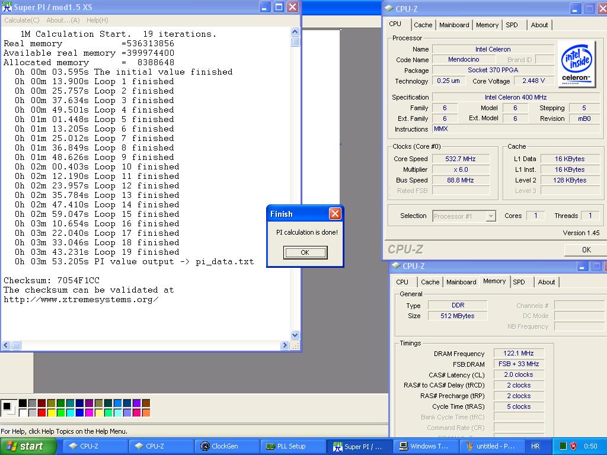Click Super PI horizontal scrollbar right arrow
The image size is (607, 455).
285,345
